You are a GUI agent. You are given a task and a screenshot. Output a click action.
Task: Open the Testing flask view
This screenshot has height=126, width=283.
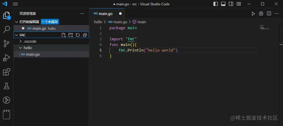pos(7,86)
